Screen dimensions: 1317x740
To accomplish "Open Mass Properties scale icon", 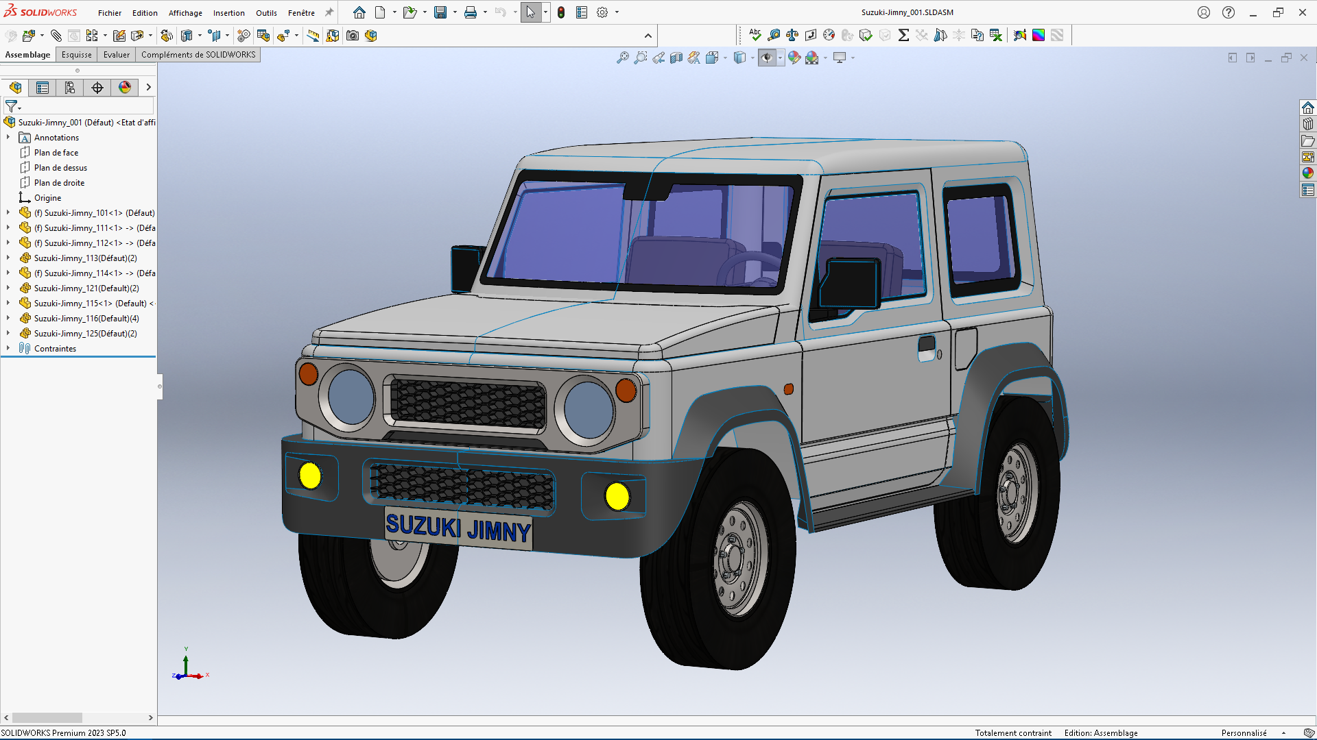I will (x=792, y=35).
